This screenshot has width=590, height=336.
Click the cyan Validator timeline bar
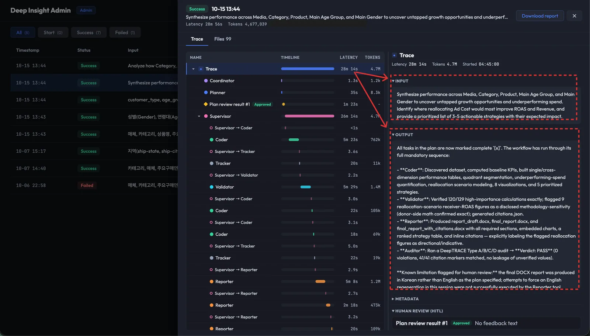pos(305,187)
